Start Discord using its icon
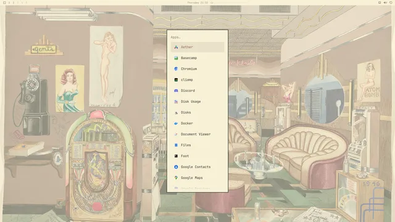Image resolution: width=395 pixels, height=222 pixels. point(176,91)
